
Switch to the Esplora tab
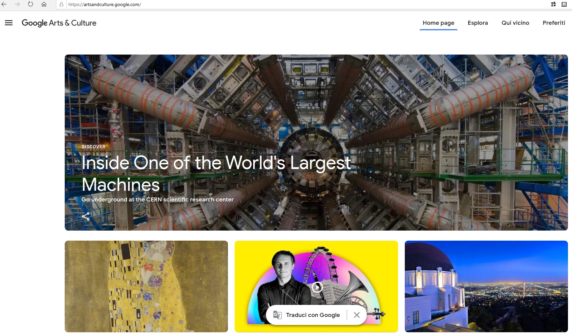[477, 23]
